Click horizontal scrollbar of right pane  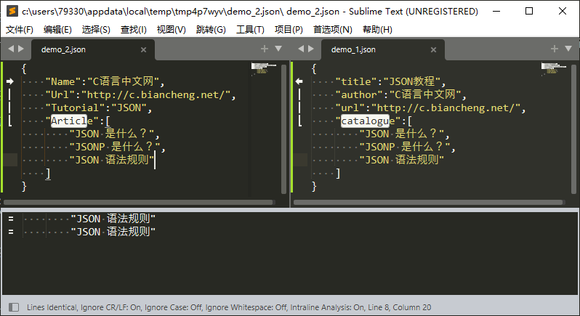(x=428, y=202)
